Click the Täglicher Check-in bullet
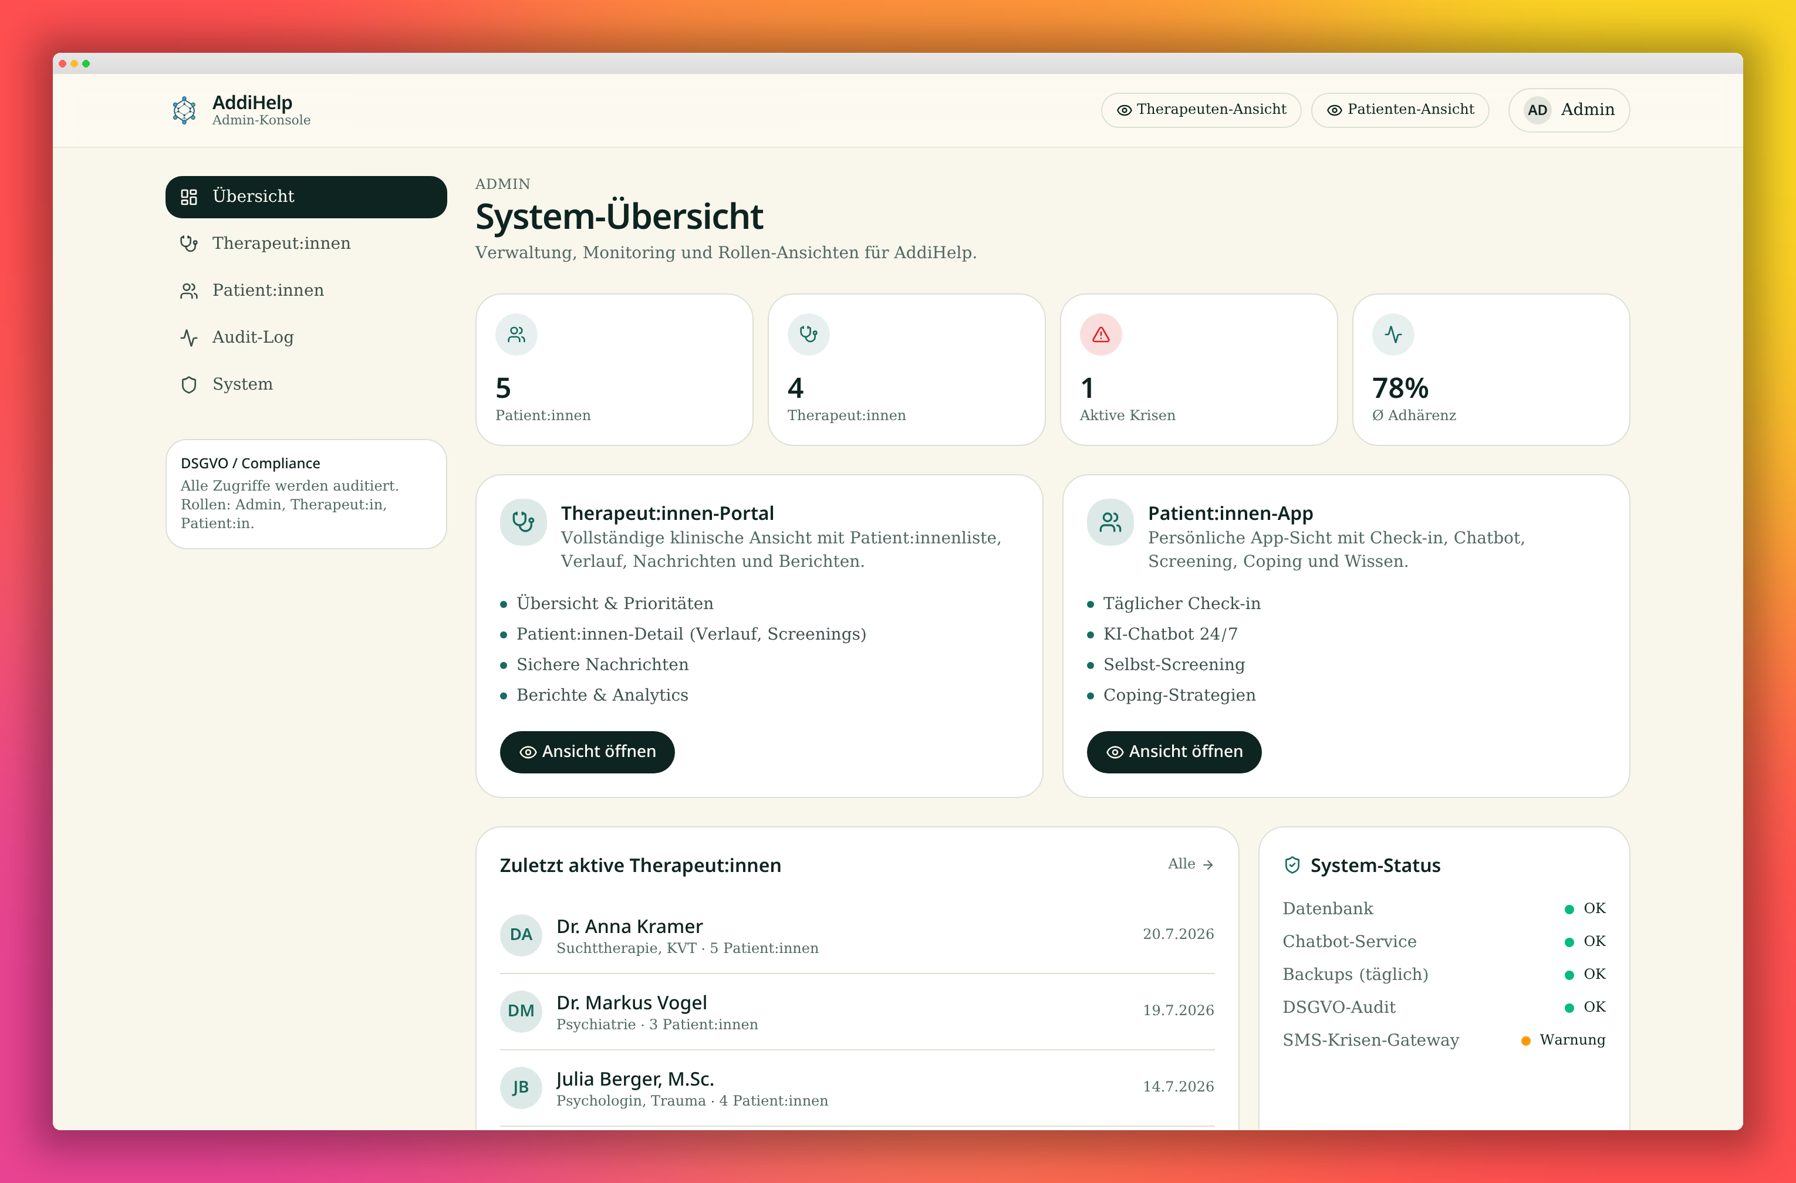1796x1183 pixels. pos(1181,604)
